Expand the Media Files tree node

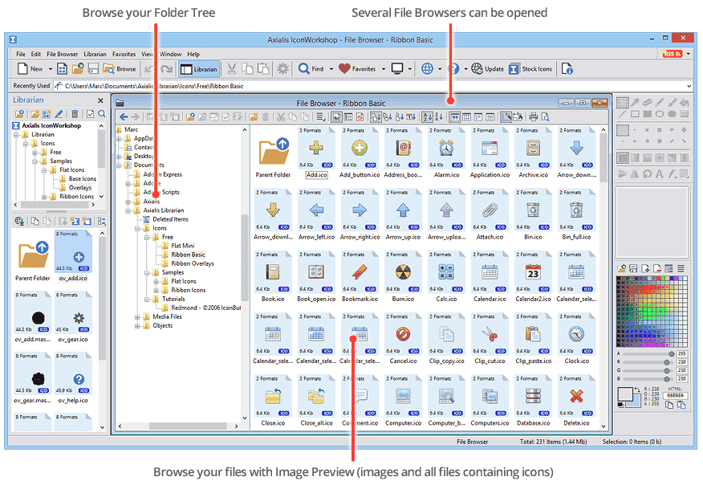coord(139,316)
